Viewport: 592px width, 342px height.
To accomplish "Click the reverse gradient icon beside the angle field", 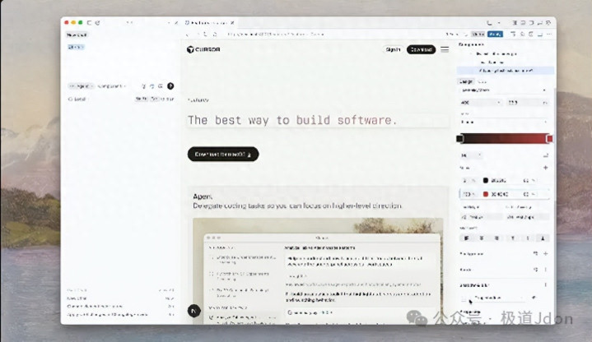I will tap(546, 155).
